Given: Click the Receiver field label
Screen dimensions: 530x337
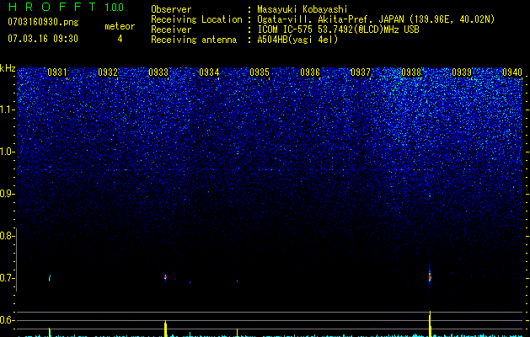Looking at the screenshot, I should [171, 29].
